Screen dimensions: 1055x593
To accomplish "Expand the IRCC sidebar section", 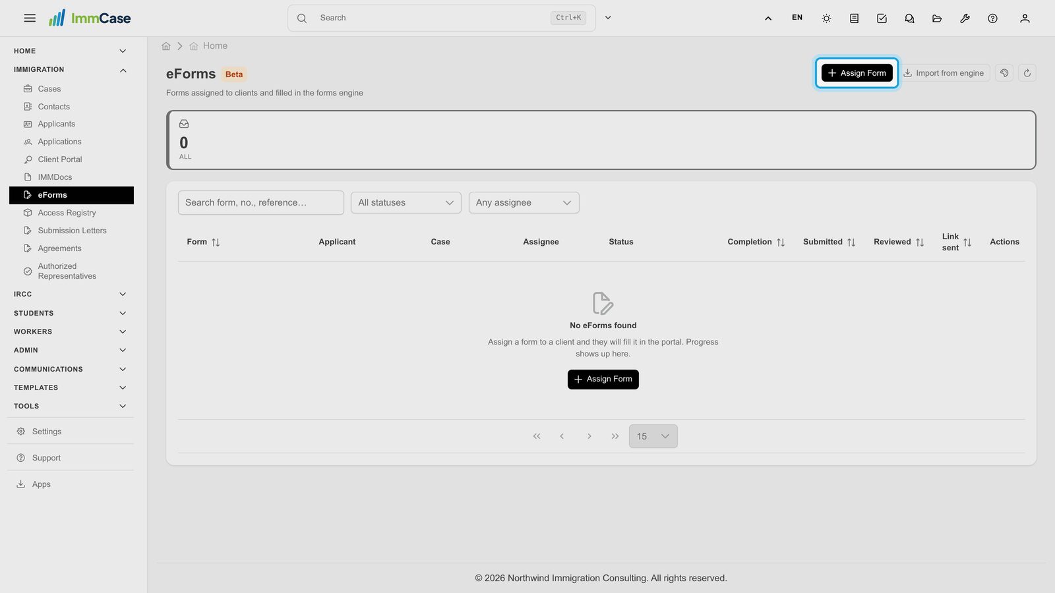I will click(x=71, y=295).
